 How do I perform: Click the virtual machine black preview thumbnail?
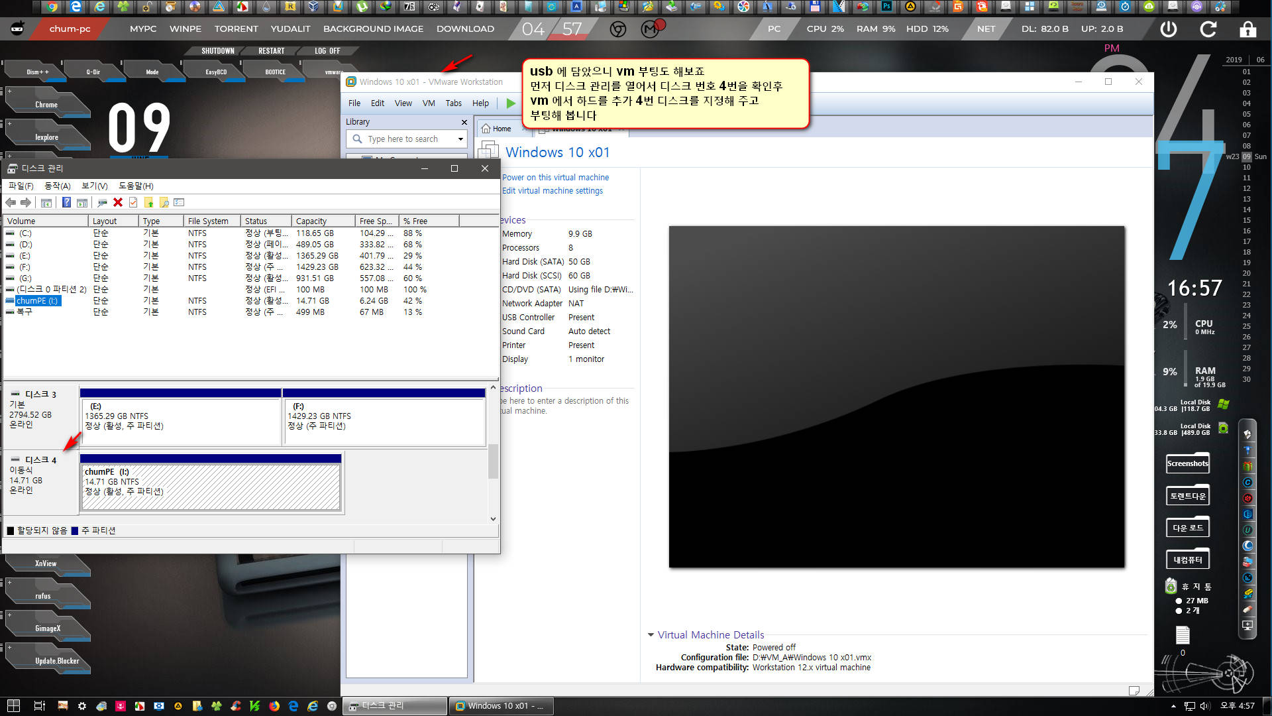point(896,396)
